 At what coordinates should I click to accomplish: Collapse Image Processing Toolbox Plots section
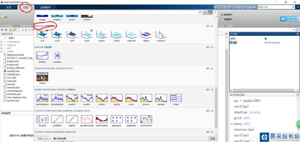pos(212,68)
